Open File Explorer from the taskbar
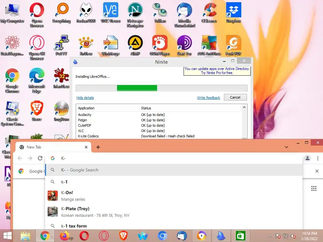This screenshot has height=242, width=323. [x=26, y=236]
